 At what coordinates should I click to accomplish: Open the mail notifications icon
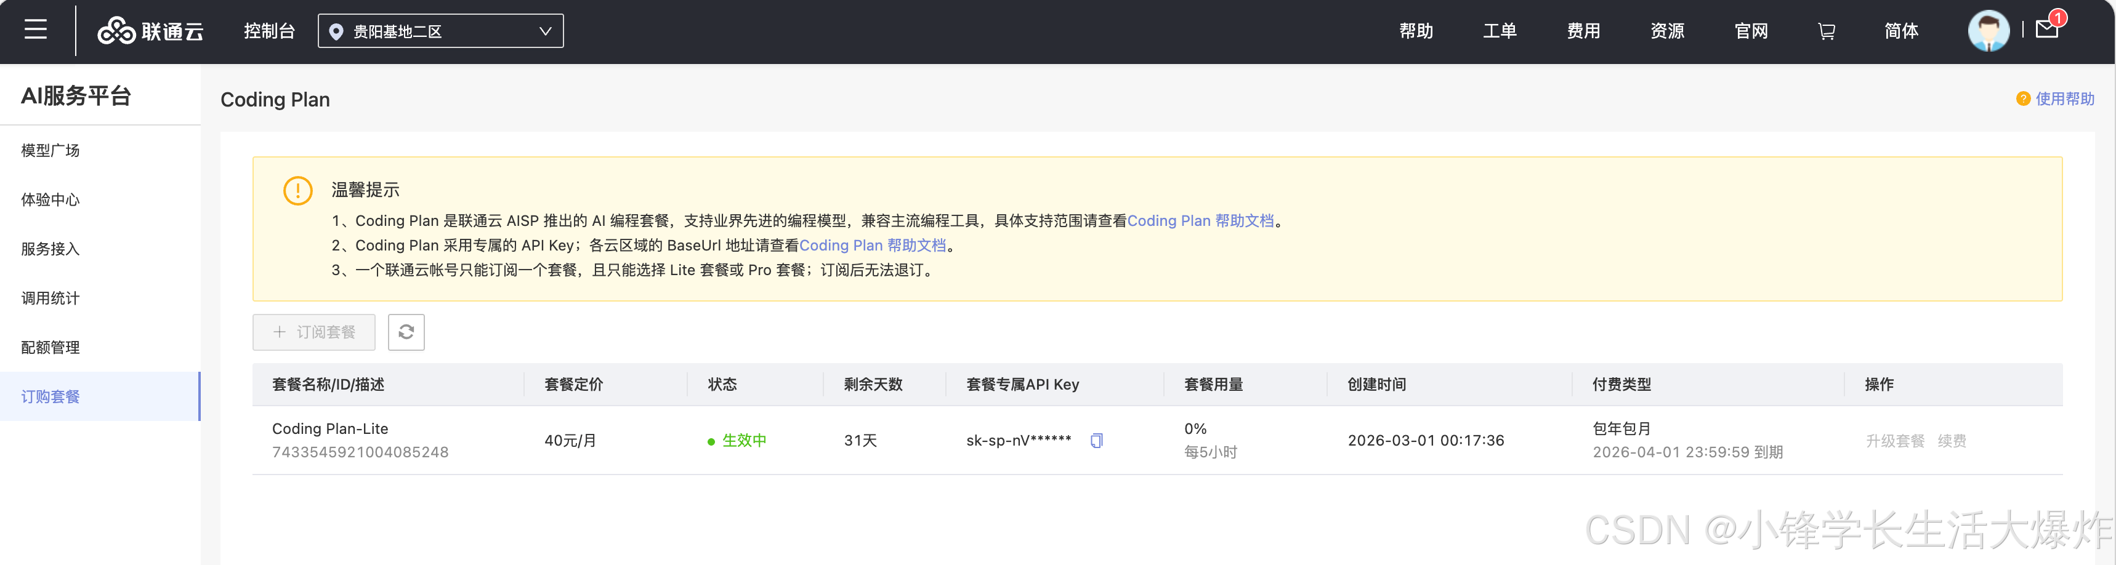pos(2047,30)
